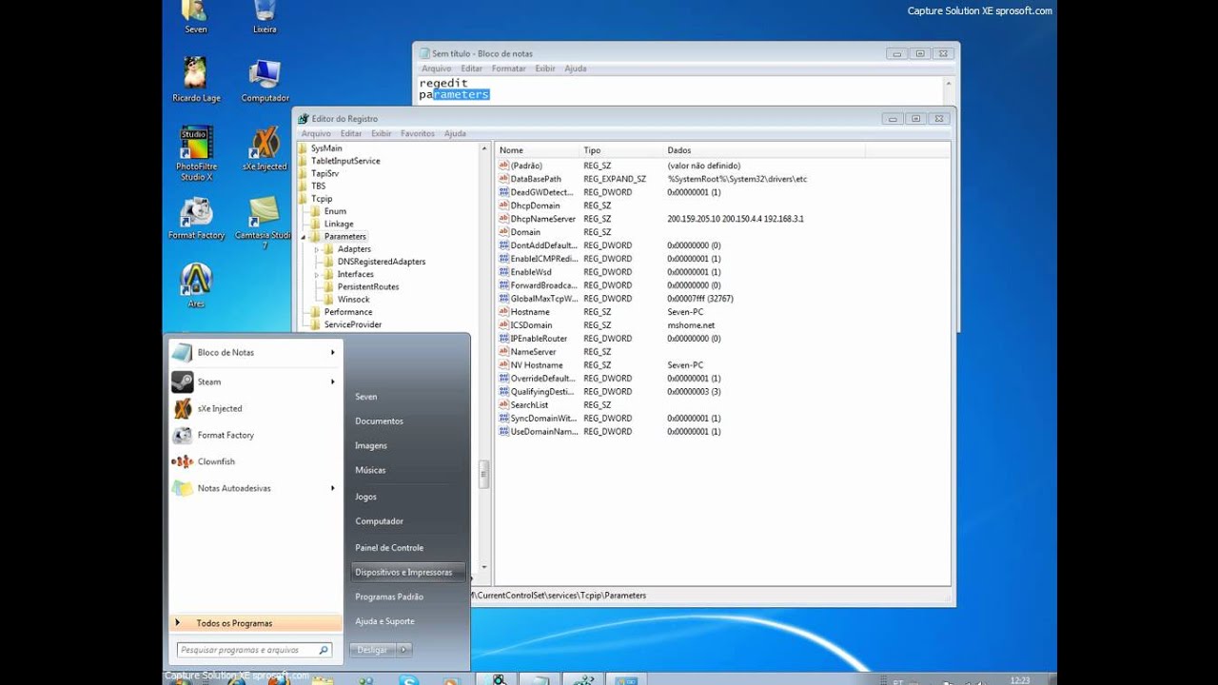Expand the Adapters key in the registry tree
The height and width of the screenshot is (685, 1218).
317,249
